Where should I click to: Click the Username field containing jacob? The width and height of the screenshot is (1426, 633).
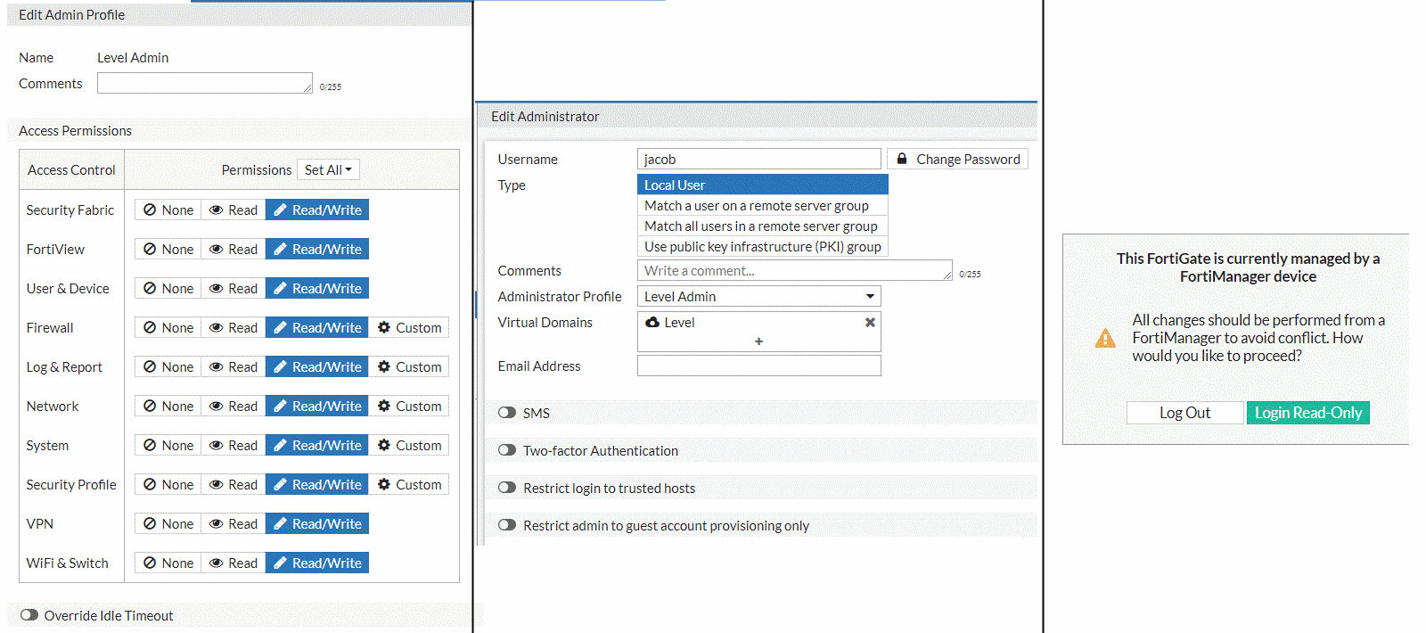point(759,159)
